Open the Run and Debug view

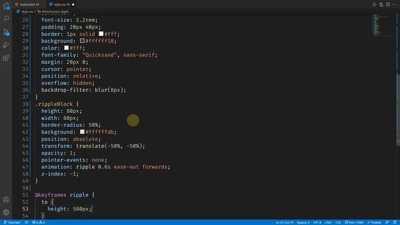[6, 45]
